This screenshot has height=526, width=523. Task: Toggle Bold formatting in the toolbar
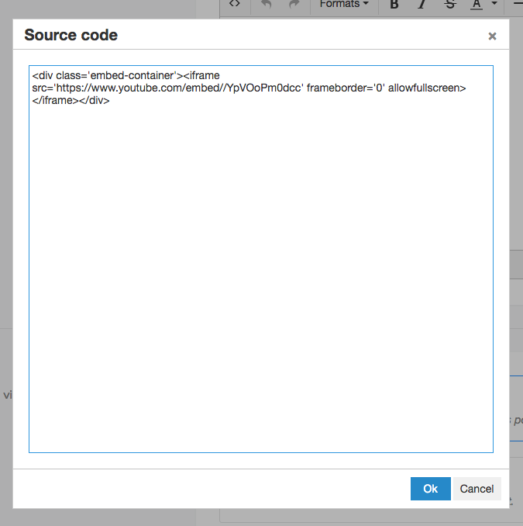(394, 5)
